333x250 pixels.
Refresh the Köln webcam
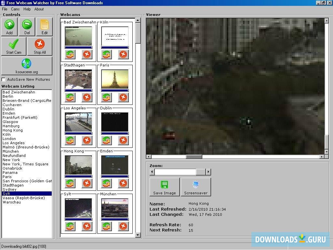[x=106, y=54]
